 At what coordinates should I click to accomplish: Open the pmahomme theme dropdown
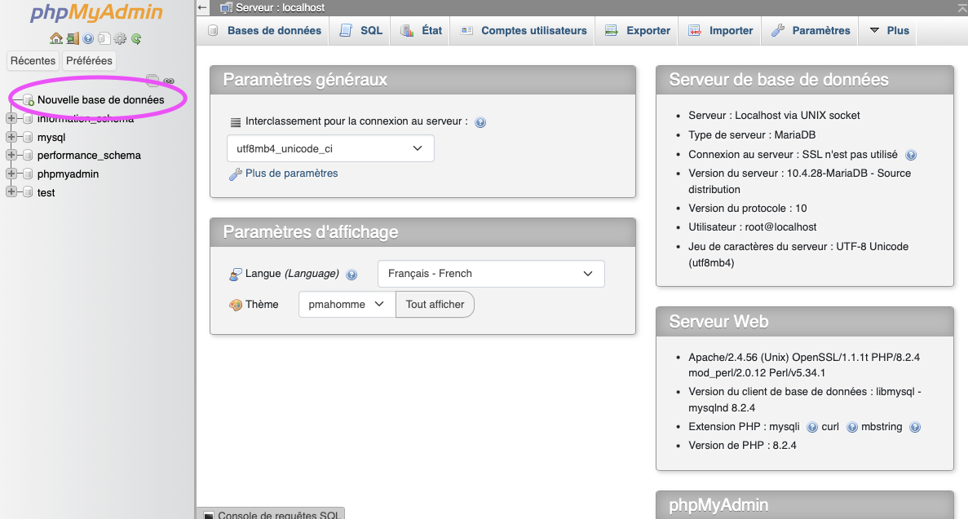(346, 305)
